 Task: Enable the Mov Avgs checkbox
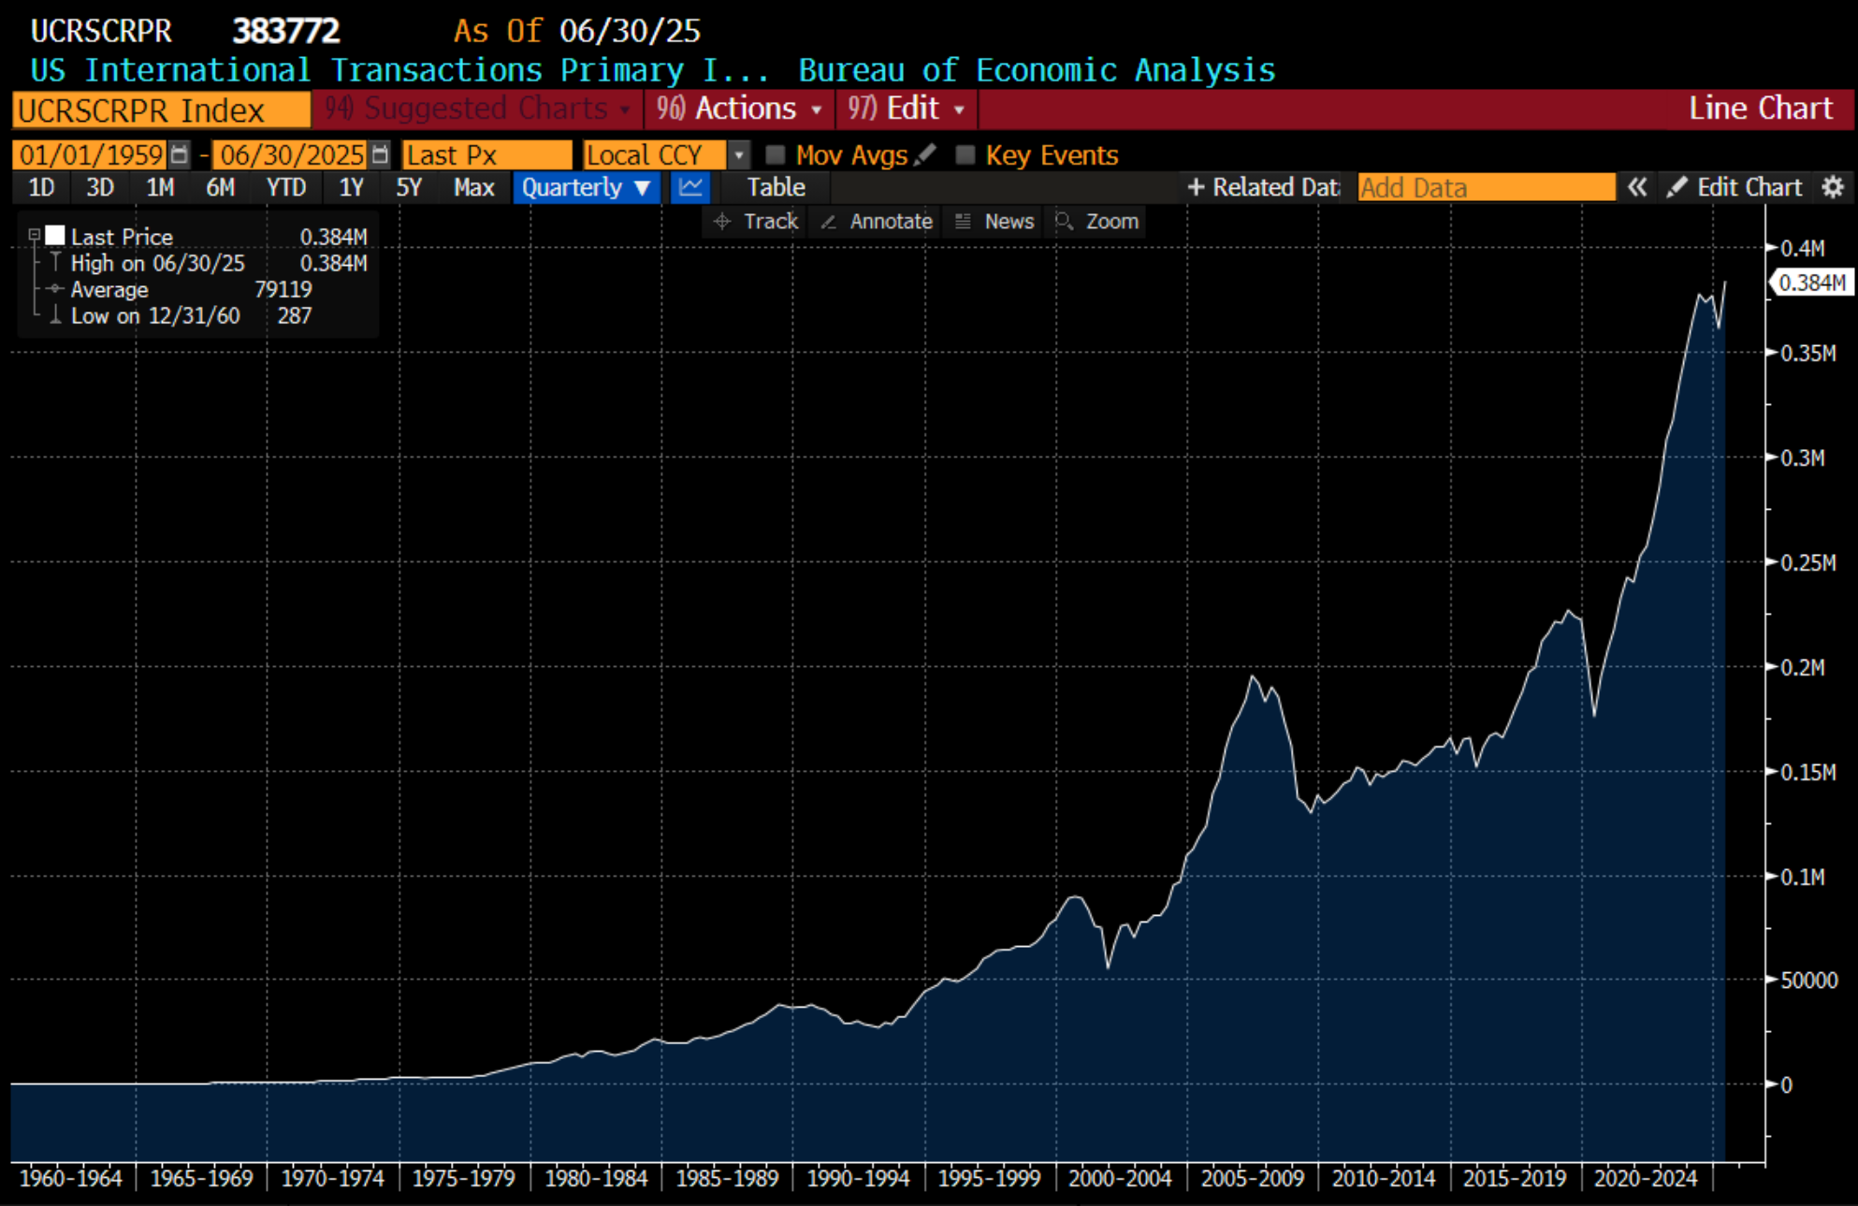(775, 154)
